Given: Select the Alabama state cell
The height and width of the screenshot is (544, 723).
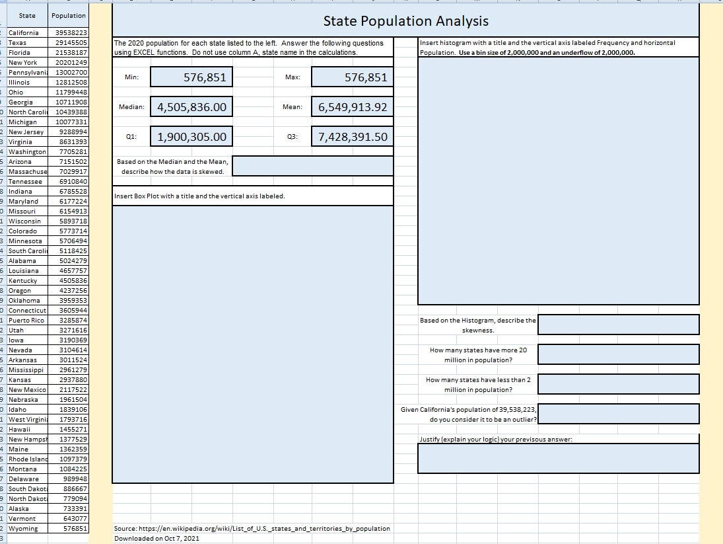Looking at the screenshot, I should tap(27, 260).
